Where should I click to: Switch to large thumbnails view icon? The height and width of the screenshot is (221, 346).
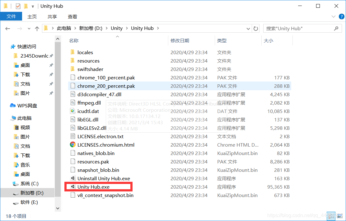tap(340, 216)
